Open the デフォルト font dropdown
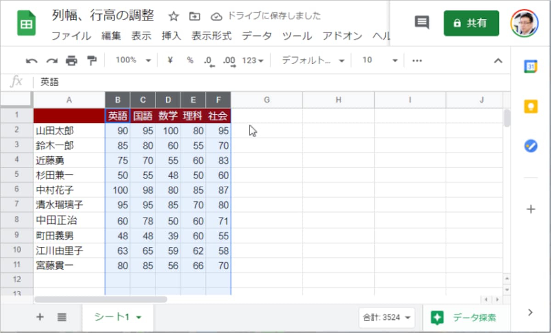 coord(313,60)
